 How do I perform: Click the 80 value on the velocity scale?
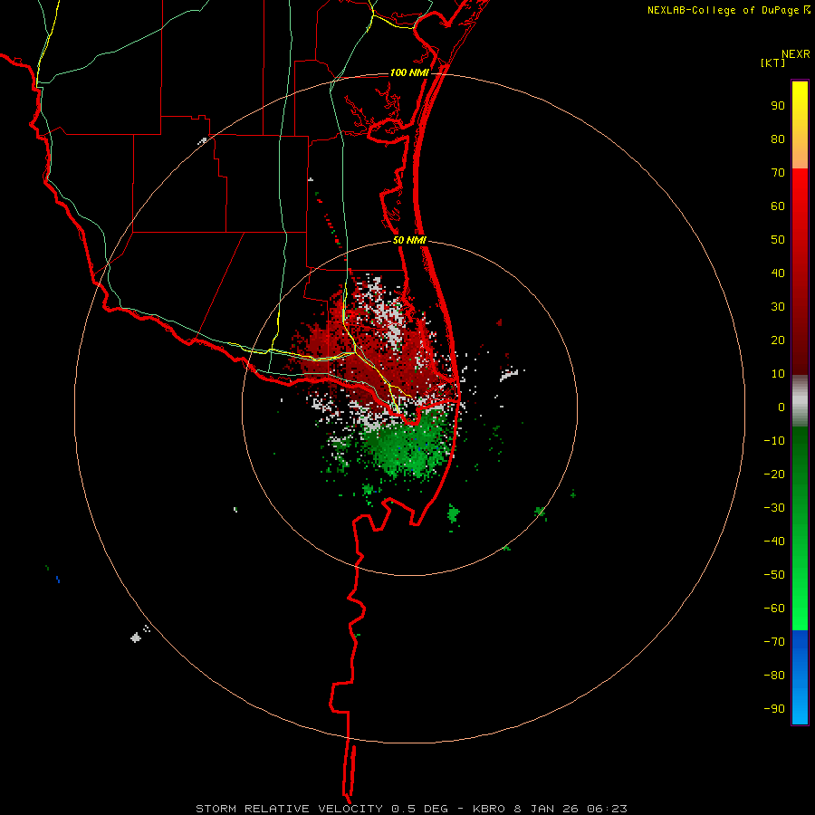778,139
